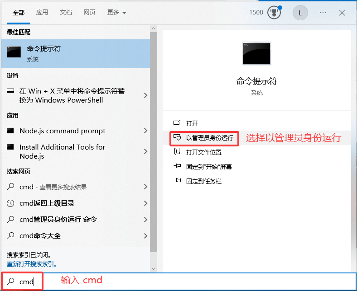
Task: Select cmd返回上级目录 suggestion
Action: pos(76,203)
